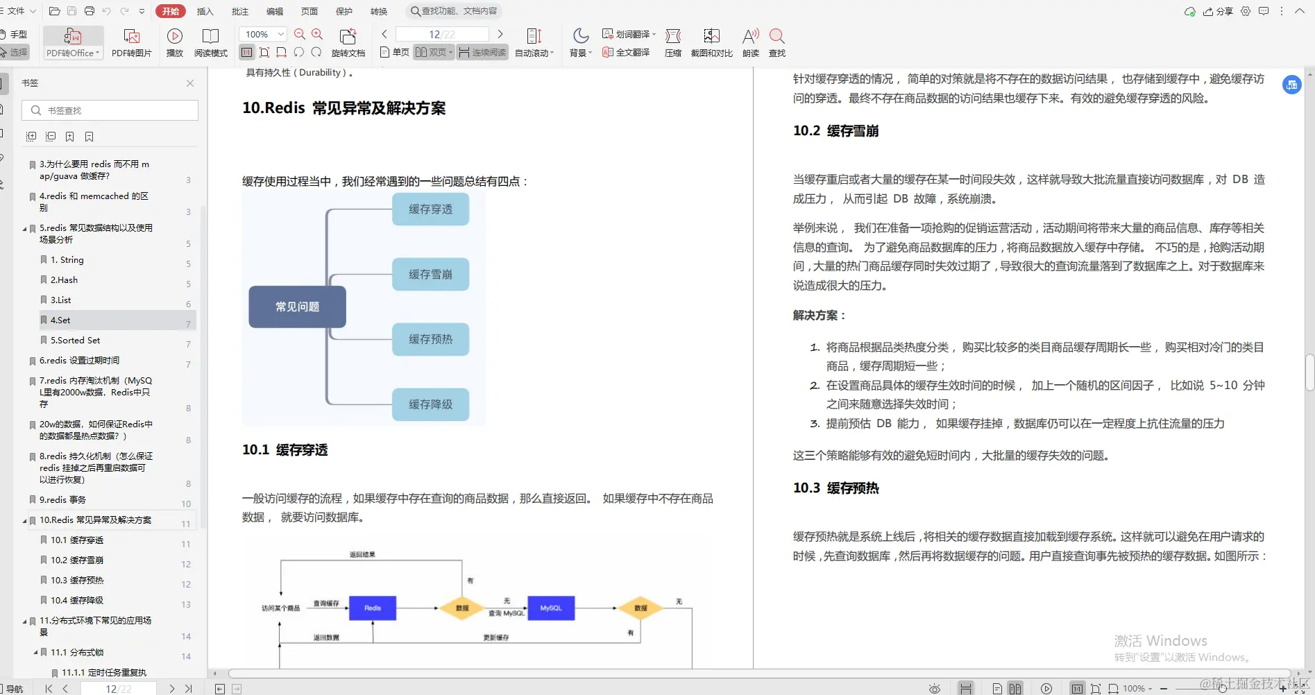1315x695 pixels.
Task: Open the 查找 search tool
Action: click(777, 42)
